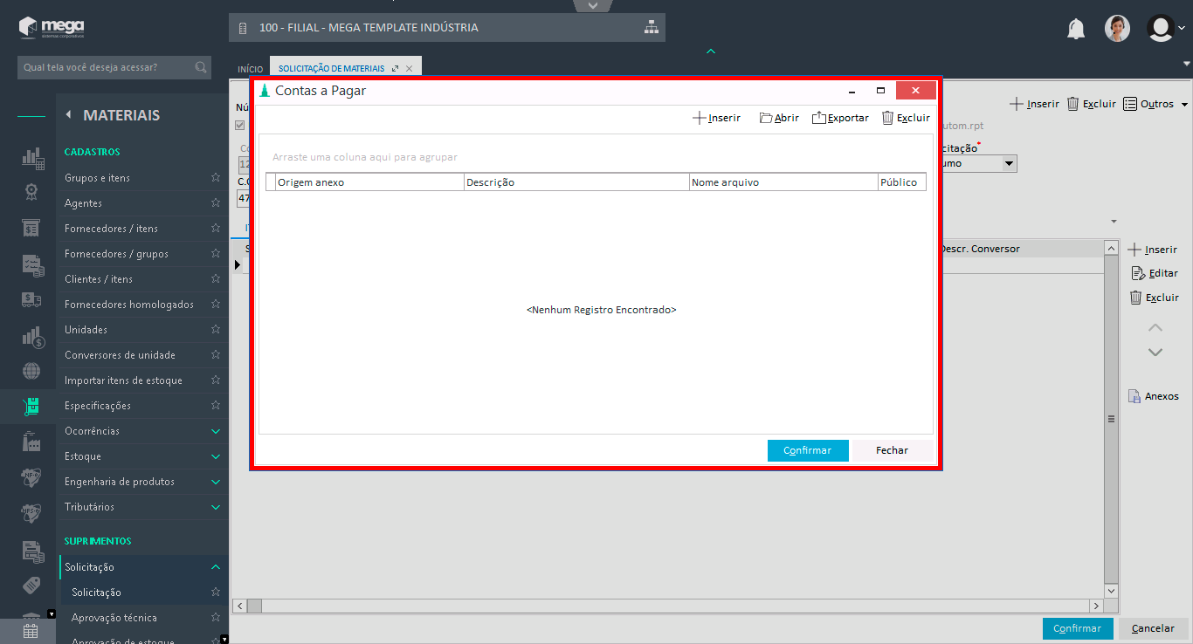
Task: Click Confirmar button in Contas a Pagar dialog
Action: pyautogui.click(x=808, y=450)
